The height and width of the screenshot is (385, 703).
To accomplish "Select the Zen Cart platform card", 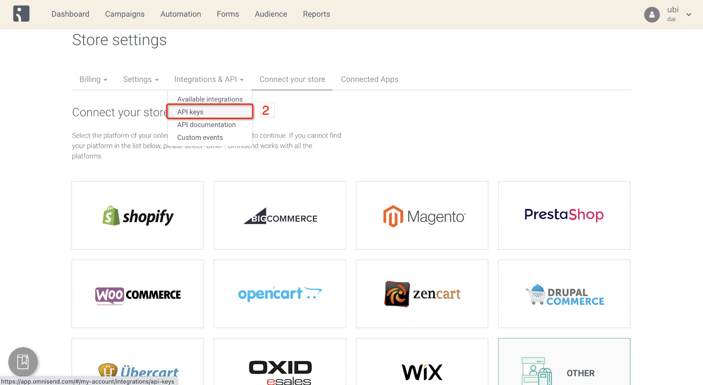I will click(x=422, y=294).
